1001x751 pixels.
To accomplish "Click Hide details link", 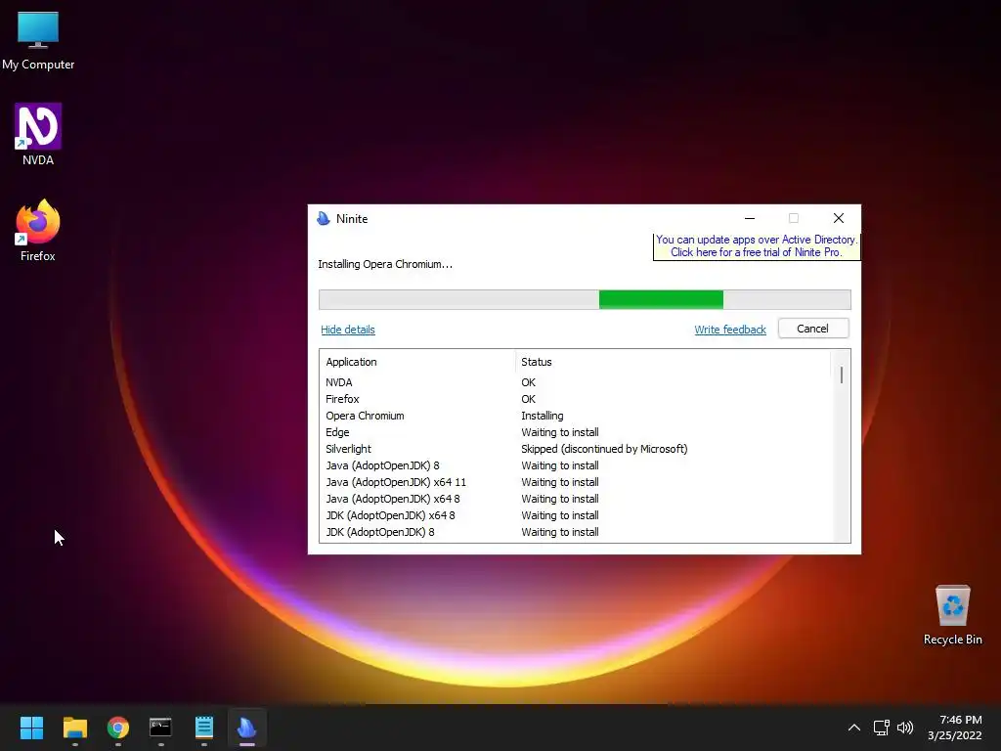I will click(x=348, y=330).
